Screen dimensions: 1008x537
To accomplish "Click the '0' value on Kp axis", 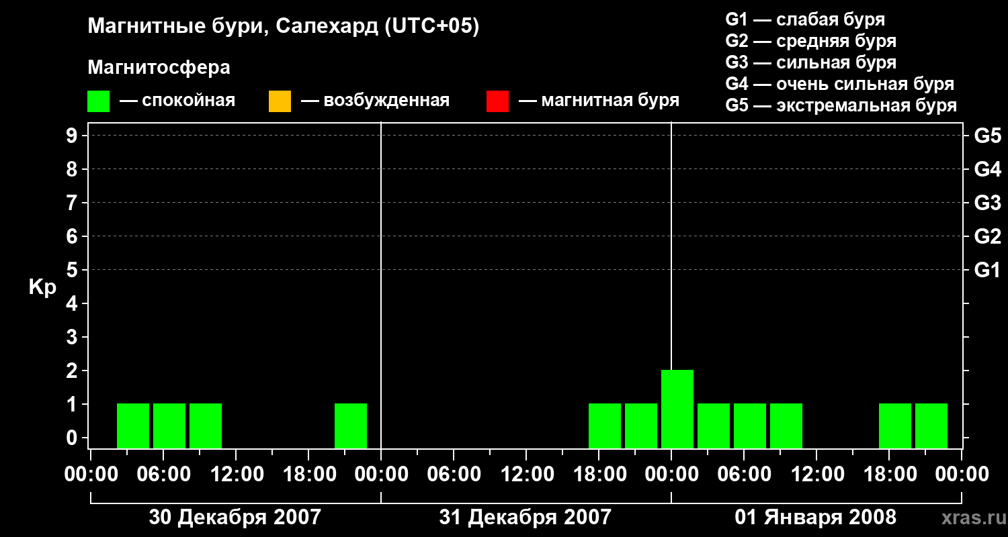I will click(x=73, y=438).
